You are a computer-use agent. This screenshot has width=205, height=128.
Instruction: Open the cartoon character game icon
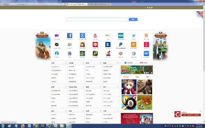pos(108,53)
